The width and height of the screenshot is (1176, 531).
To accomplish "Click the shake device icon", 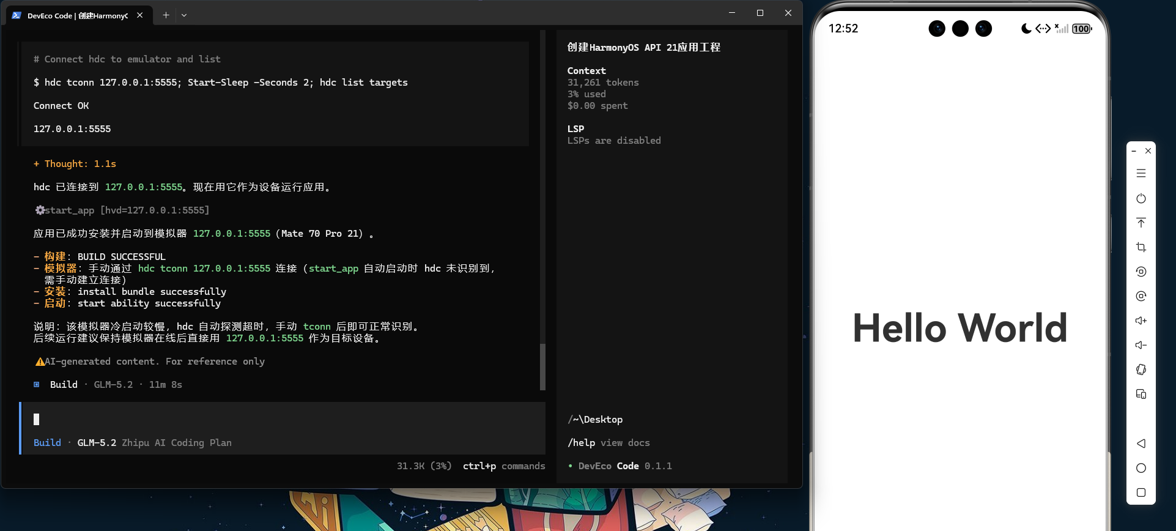I will (1141, 369).
